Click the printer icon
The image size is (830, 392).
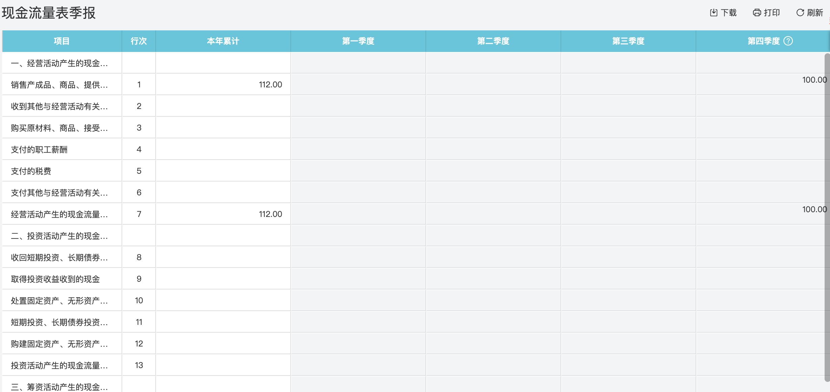point(757,13)
